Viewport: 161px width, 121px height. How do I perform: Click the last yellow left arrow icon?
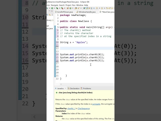112,8
